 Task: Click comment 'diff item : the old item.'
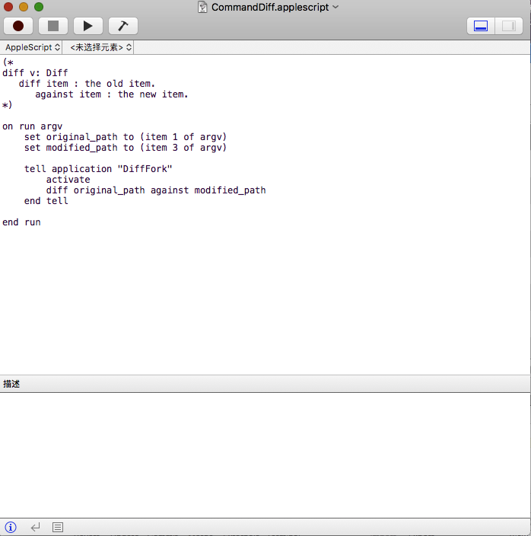pos(87,84)
